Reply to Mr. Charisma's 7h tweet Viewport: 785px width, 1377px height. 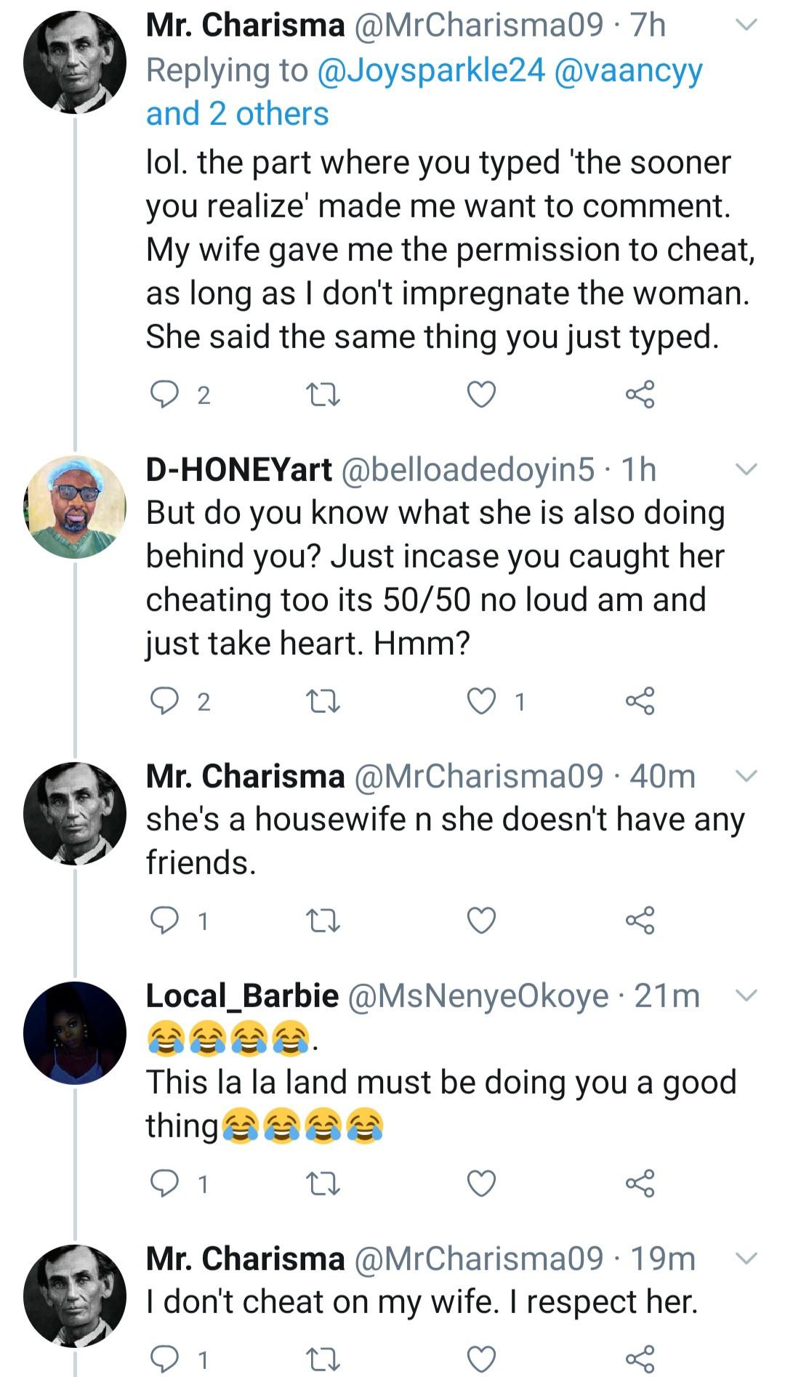pos(165,395)
